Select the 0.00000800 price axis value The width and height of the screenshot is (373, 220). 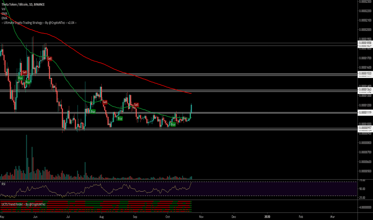[365, 143]
